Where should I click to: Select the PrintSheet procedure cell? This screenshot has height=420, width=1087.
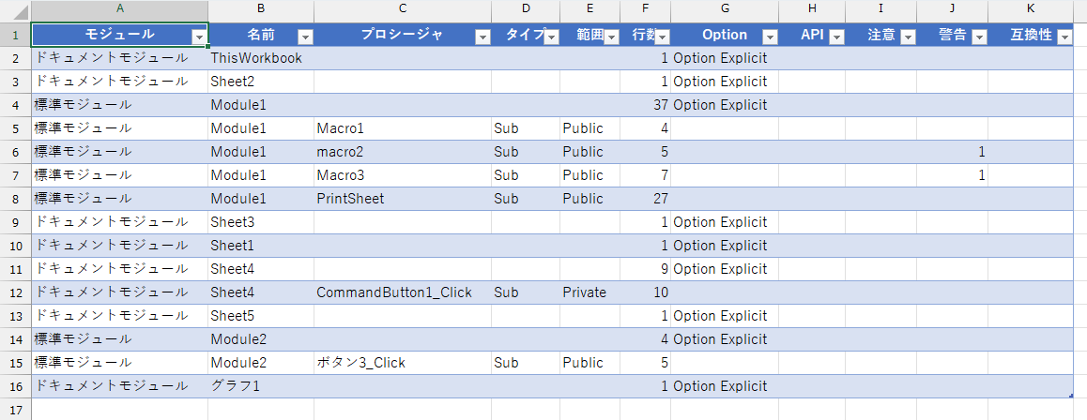[402, 199]
